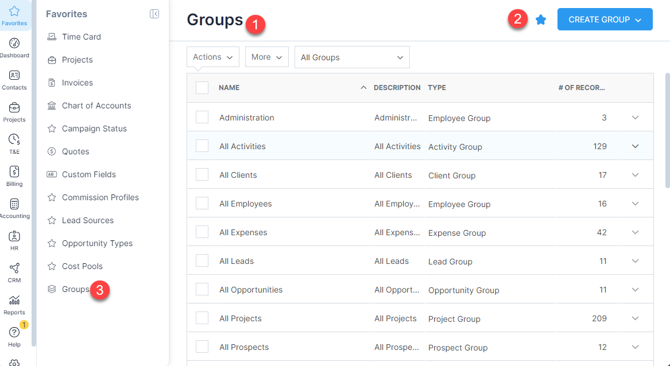The width and height of the screenshot is (670, 366).
Task: Sort by the # of Records column header
Action: 582,88
